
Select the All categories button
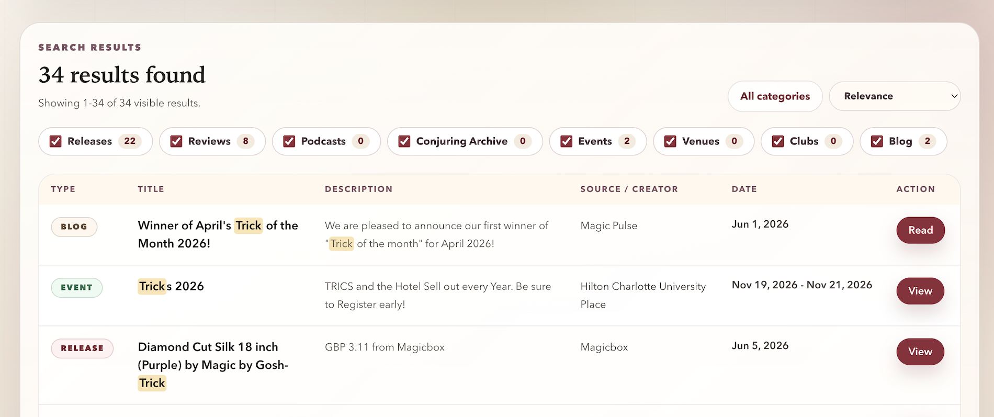pos(775,96)
